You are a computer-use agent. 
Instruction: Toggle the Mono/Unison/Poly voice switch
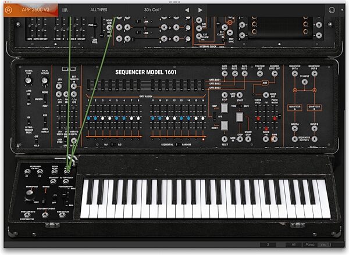pos(45,99)
